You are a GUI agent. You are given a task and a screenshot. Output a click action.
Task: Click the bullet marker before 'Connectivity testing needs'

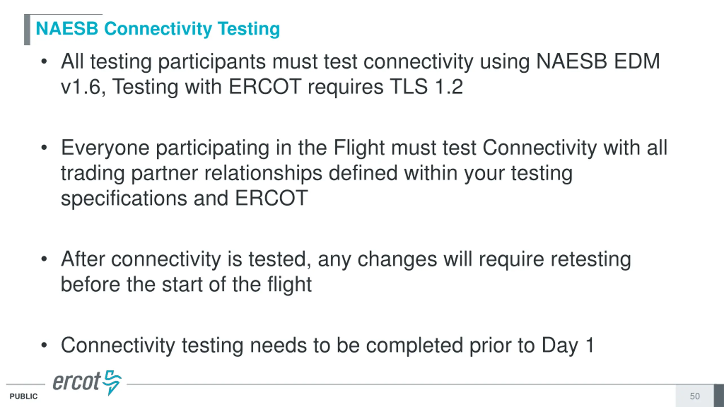click(x=44, y=345)
